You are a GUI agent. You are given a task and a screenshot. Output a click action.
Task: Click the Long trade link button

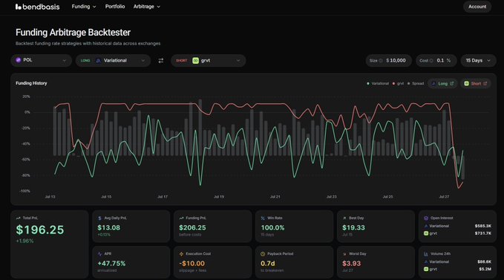click(x=442, y=84)
